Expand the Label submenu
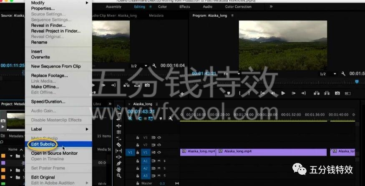The width and height of the screenshot is (365, 186). 58,129
